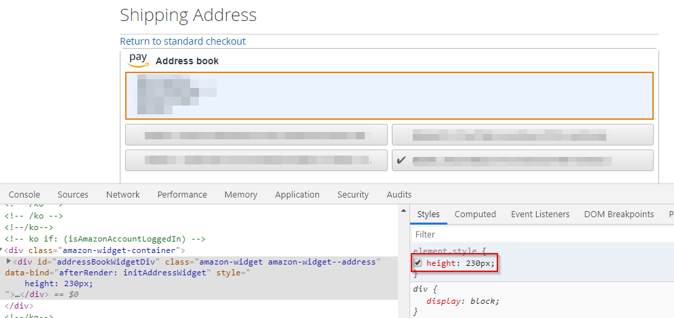
Task: Select the Performance tab
Action: (x=182, y=194)
